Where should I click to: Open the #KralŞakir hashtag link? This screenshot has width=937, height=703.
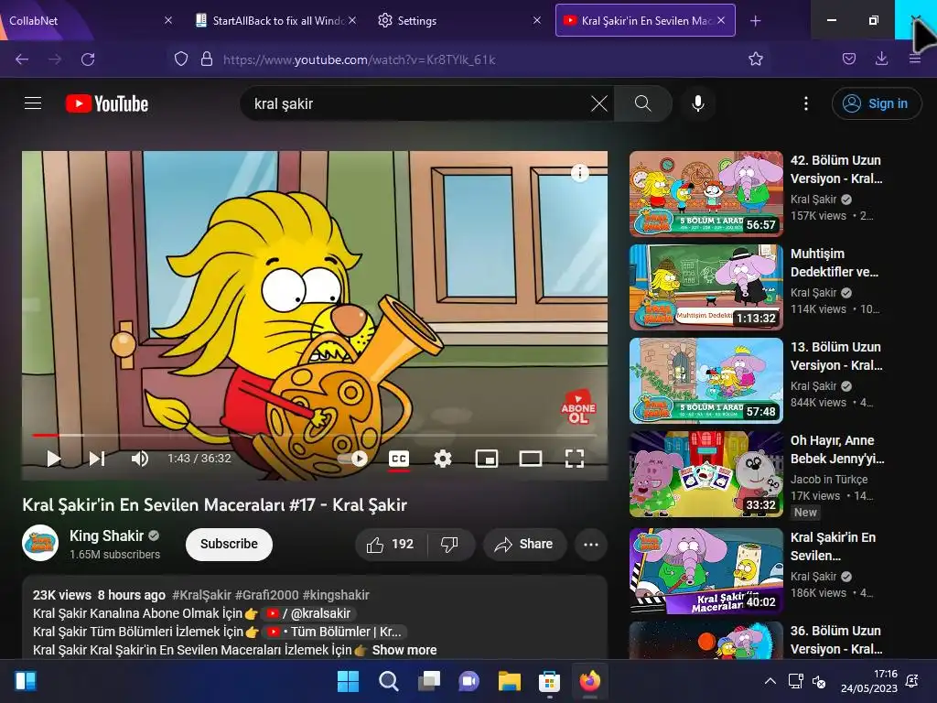click(x=201, y=595)
